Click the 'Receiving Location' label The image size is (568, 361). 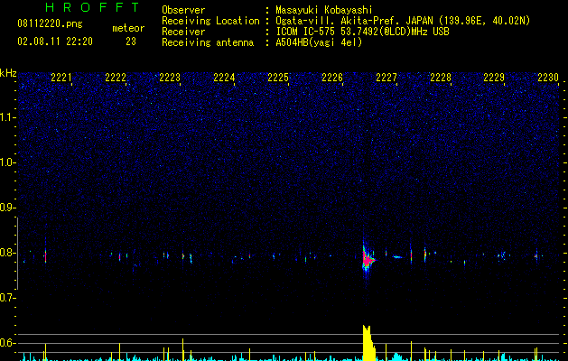[x=210, y=21]
